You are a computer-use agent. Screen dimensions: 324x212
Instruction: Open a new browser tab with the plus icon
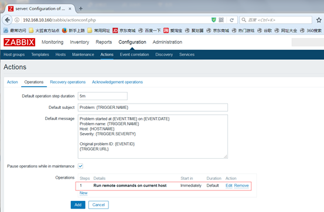pyautogui.click(x=81, y=8)
